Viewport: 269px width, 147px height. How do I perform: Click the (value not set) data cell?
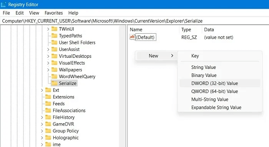[x=219, y=38]
